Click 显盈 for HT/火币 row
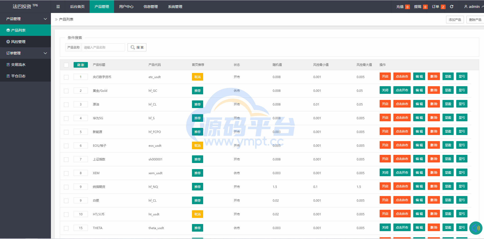 (x=448, y=214)
